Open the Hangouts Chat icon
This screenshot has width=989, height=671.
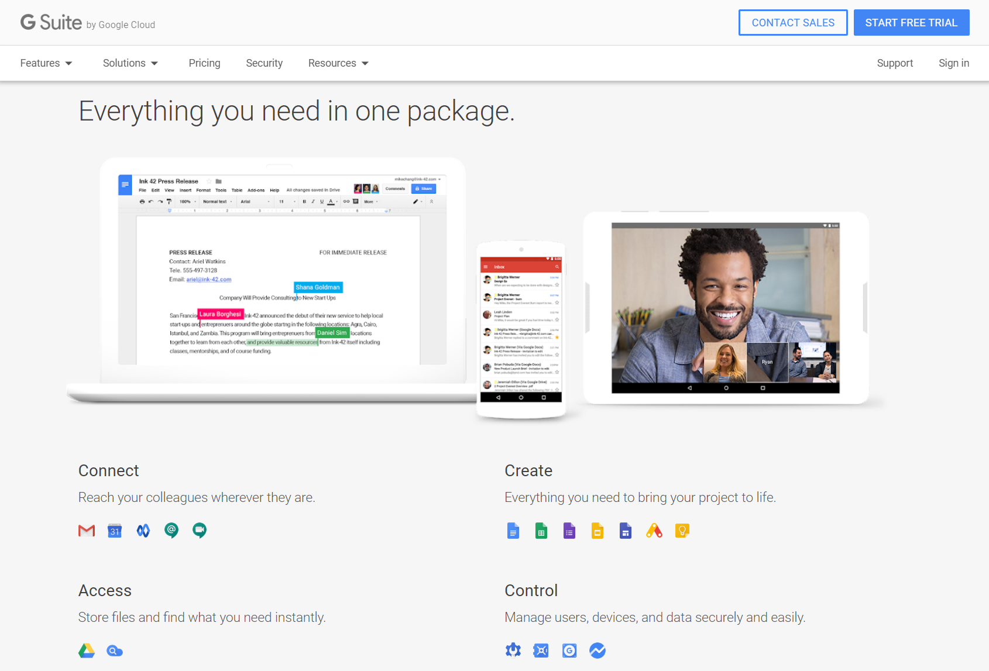coord(171,531)
